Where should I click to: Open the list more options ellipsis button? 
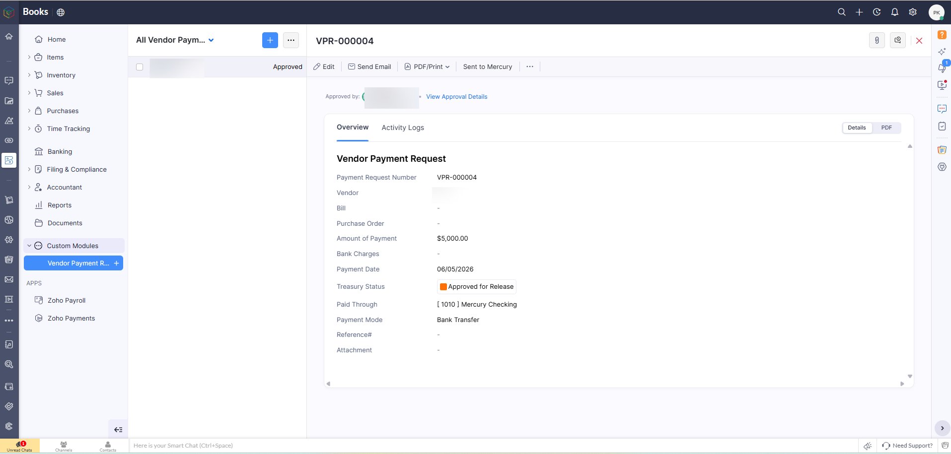point(291,40)
